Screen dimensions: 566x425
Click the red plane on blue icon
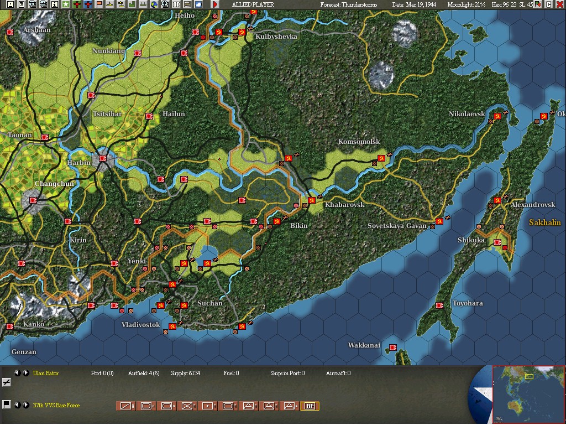click(x=88, y=4)
